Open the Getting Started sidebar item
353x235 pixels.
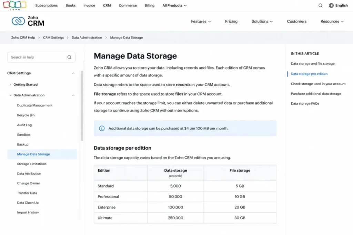tap(26, 85)
